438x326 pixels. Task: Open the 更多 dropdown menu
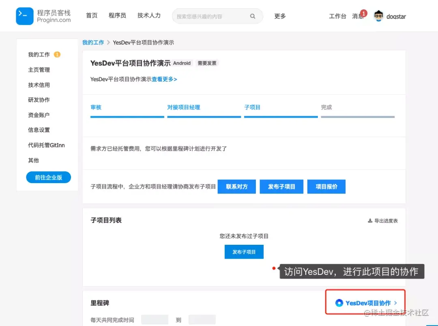pos(280,16)
